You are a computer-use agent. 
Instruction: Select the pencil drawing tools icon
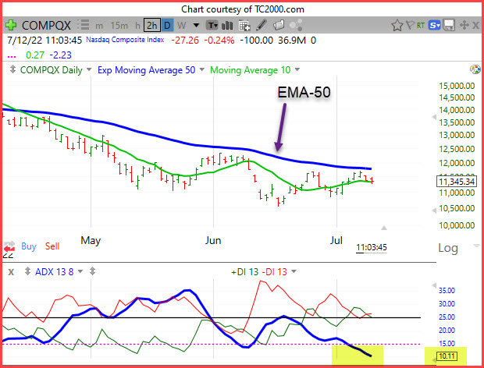262,25
